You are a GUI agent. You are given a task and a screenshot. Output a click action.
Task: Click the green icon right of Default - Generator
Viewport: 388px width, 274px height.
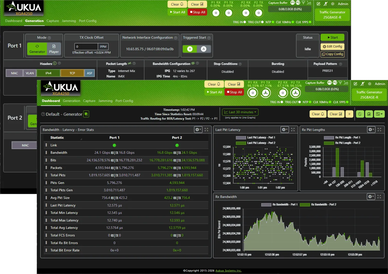[86, 114]
